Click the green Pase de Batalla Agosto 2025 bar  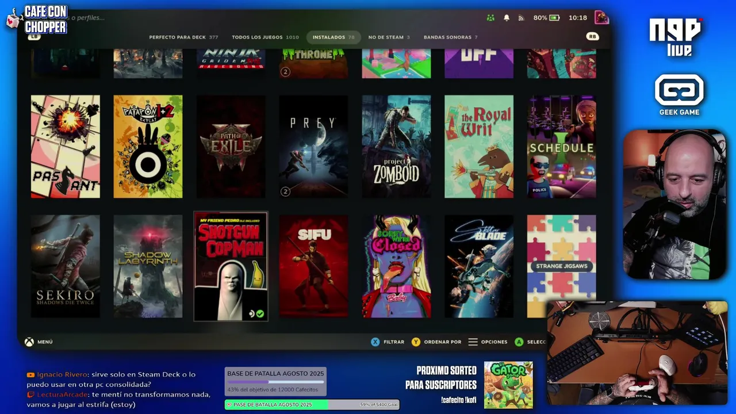312,405
